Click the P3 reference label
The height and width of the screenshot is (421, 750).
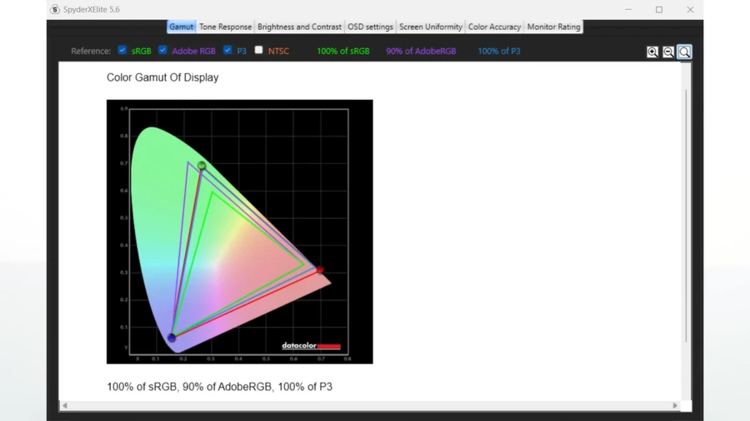(x=242, y=51)
